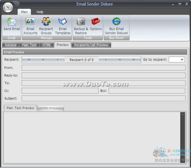The width and height of the screenshot is (191, 168).
Task: Maximize the Email Sender Deluxe window
Action: 180,4
